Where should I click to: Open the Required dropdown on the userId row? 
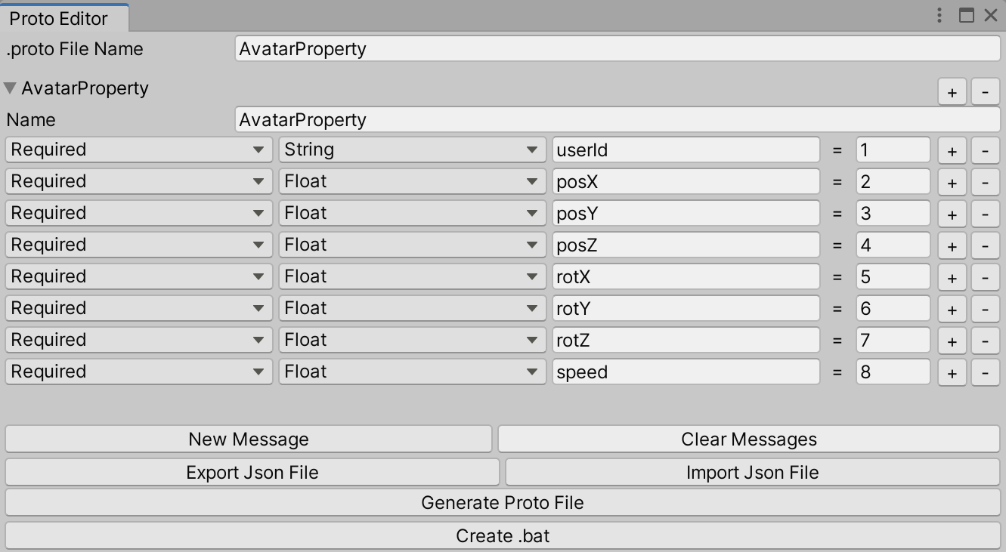point(138,150)
